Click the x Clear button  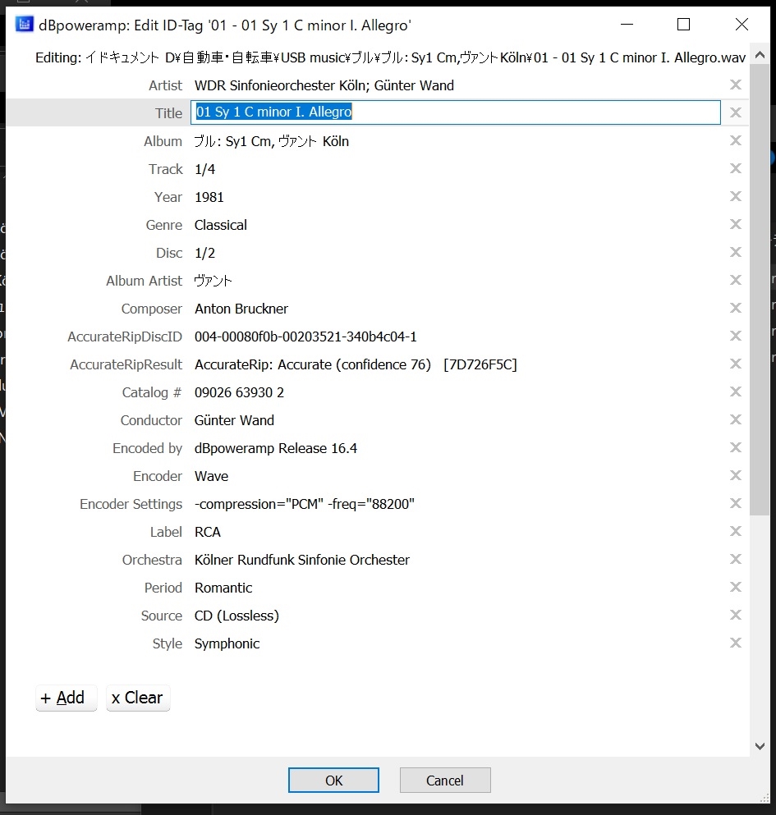(138, 698)
